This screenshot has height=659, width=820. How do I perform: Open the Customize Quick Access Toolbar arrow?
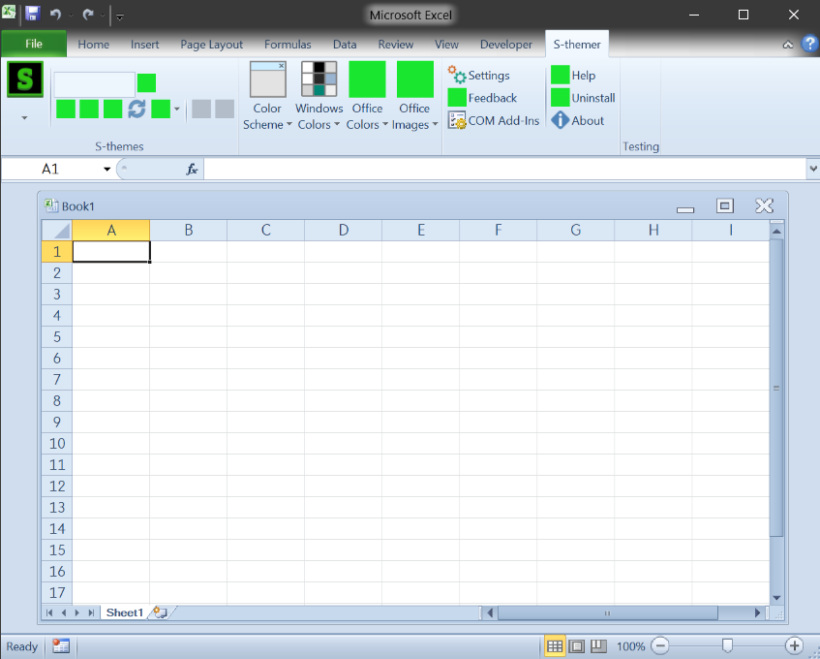[120, 17]
